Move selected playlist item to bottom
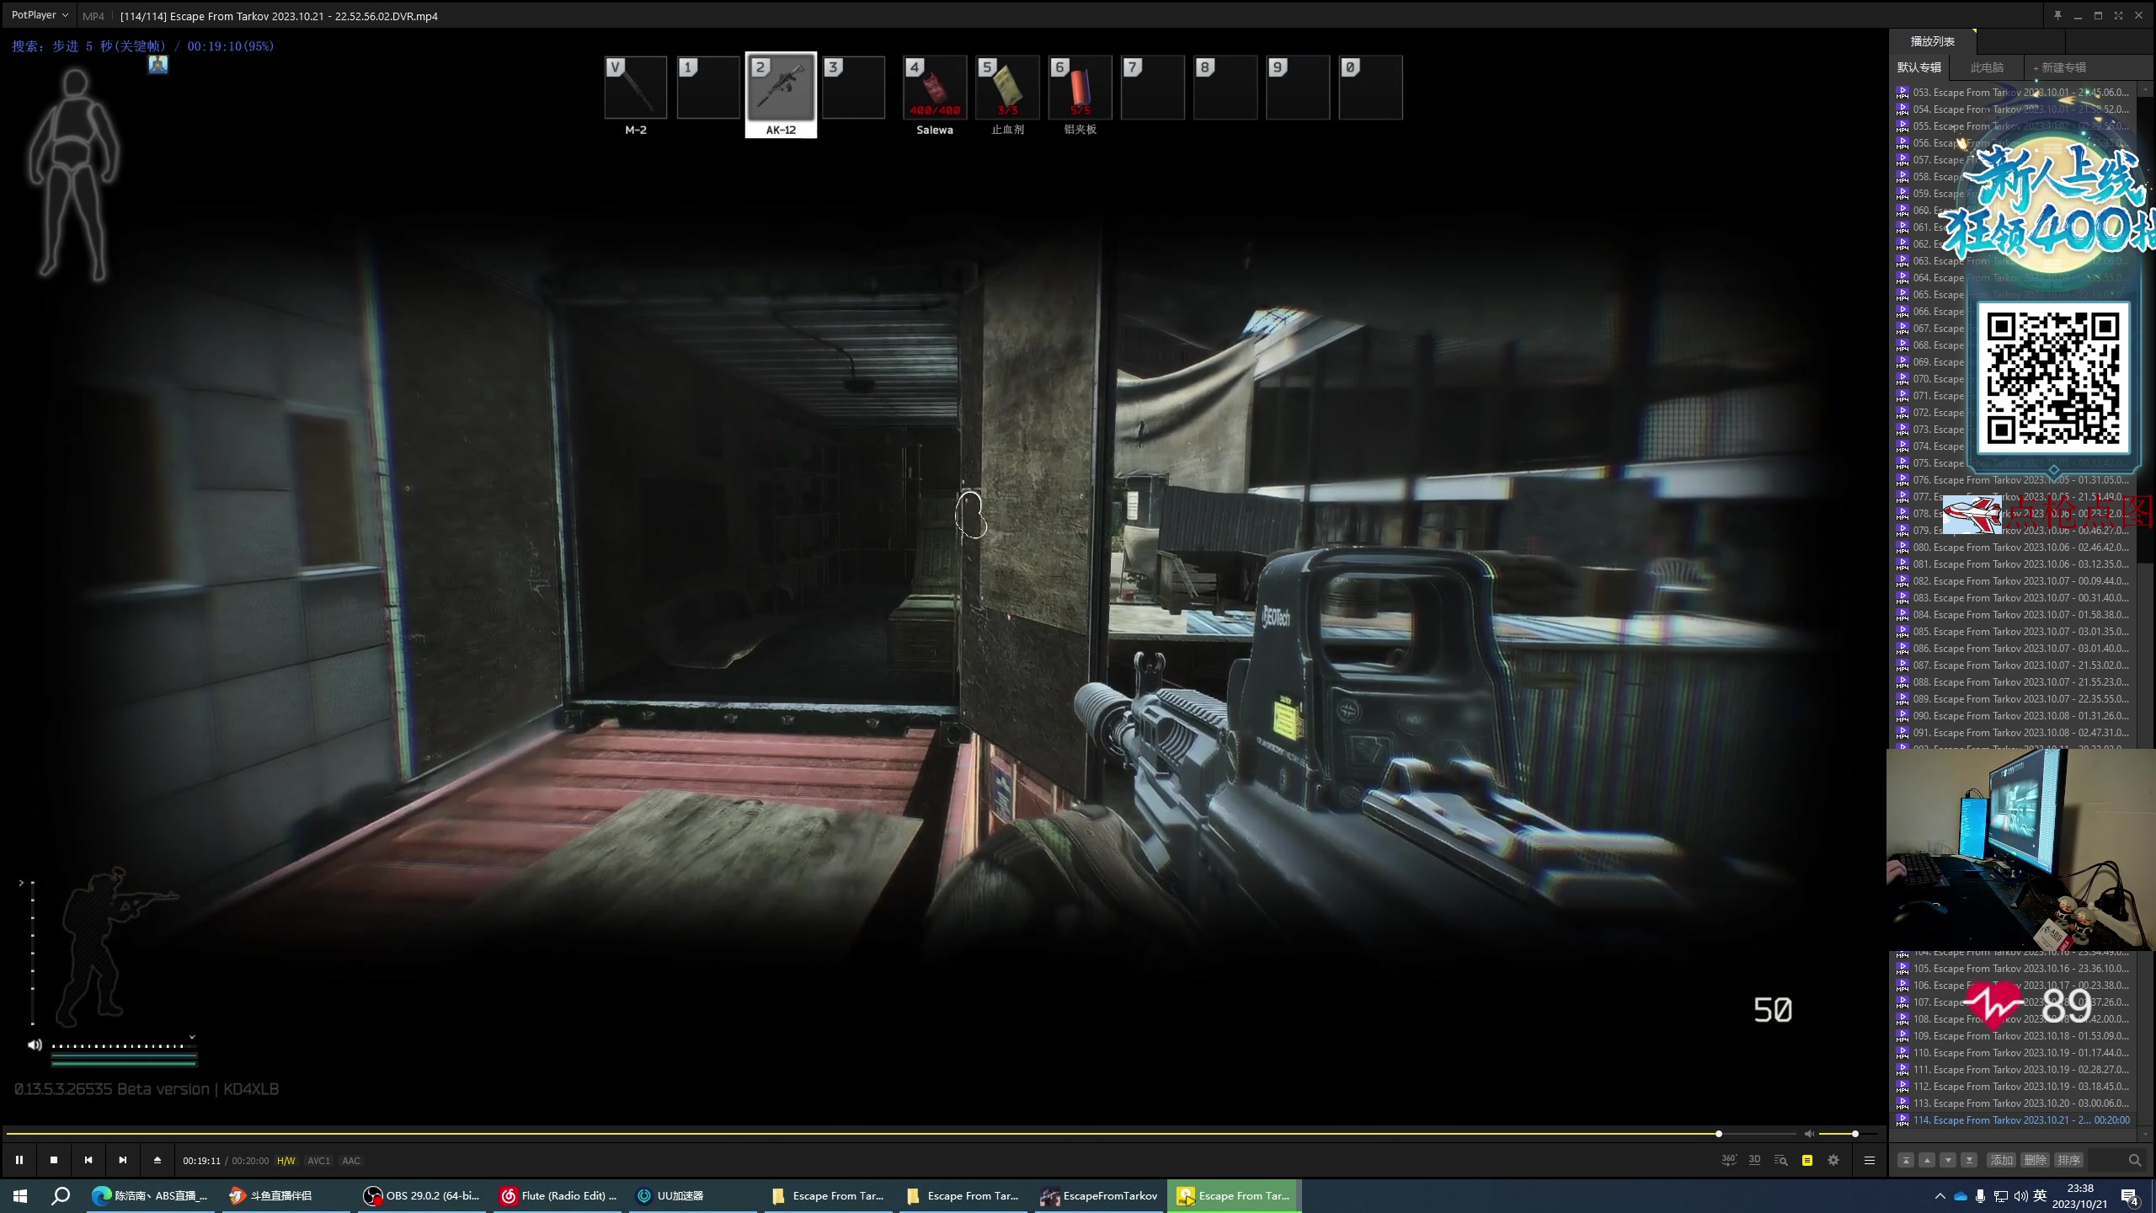This screenshot has height=1213, width=2156. [1968, 1160]
